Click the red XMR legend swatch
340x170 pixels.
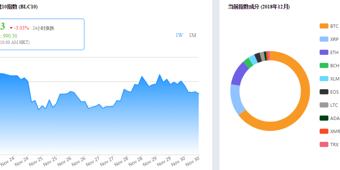tap(324, 132)
